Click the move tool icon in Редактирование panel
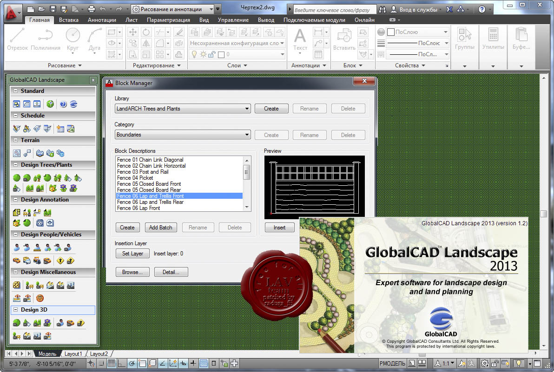Image resolution: width=554 pixels, height=372 pixels. coord(133,33)
